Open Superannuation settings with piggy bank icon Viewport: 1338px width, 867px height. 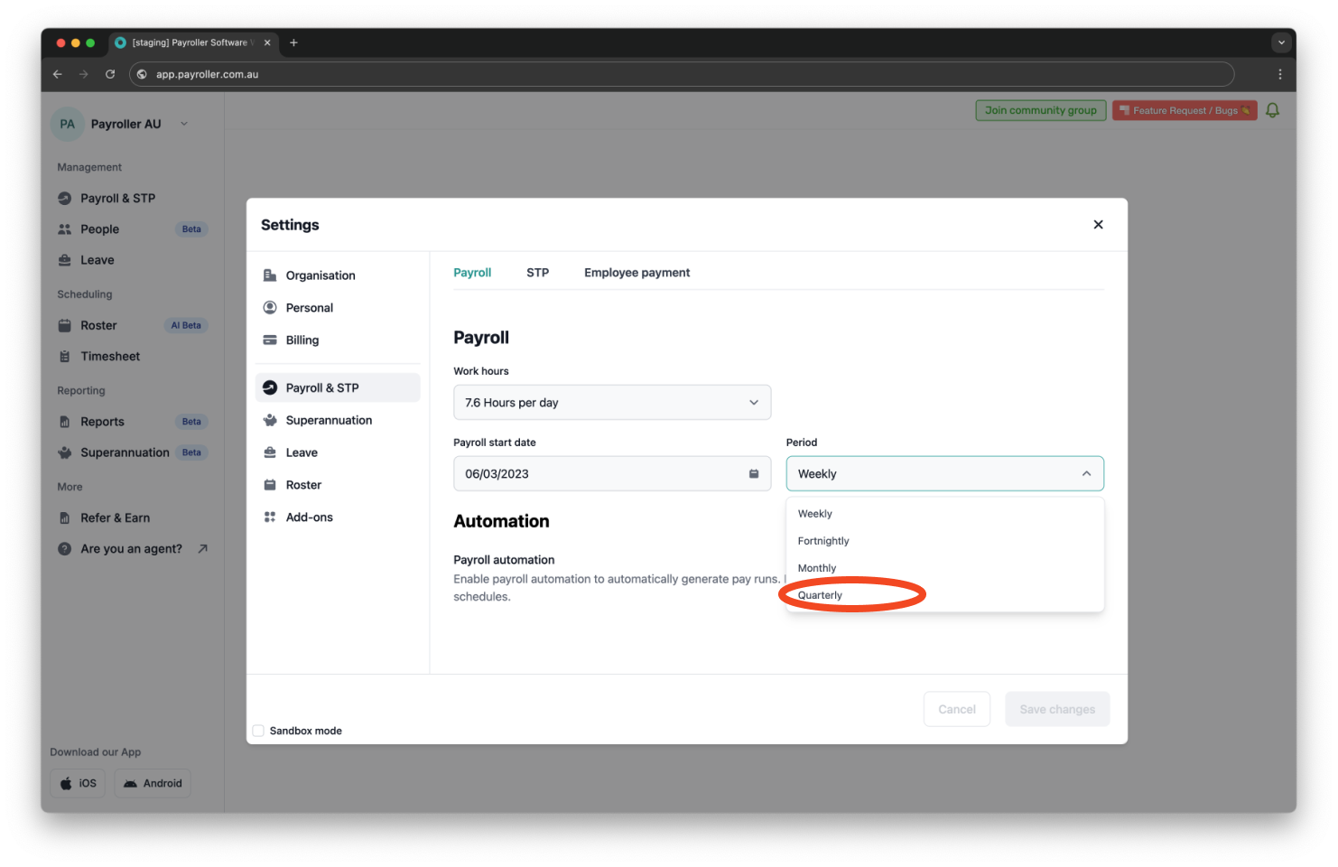(x=270, y=420)
